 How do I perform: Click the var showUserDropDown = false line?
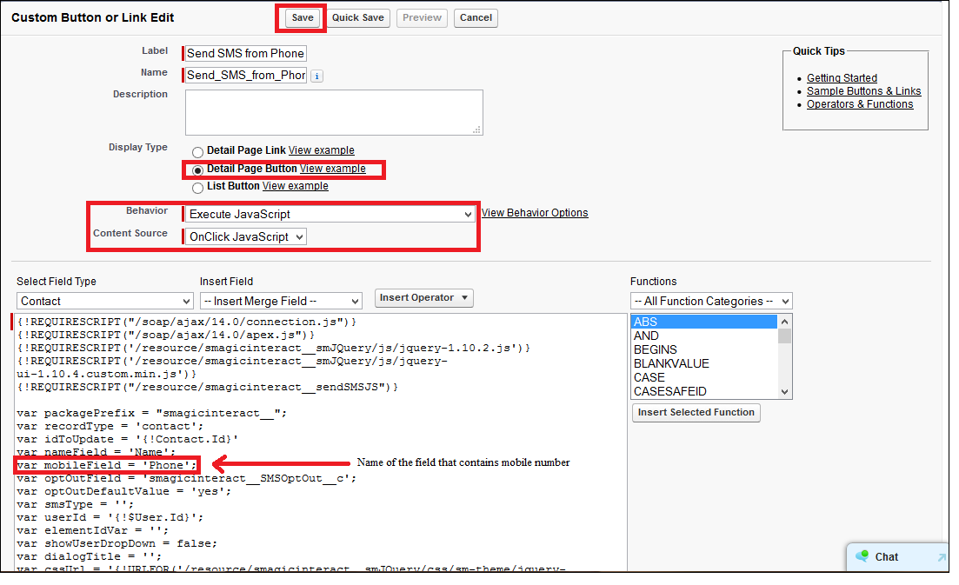coord(117,543)
